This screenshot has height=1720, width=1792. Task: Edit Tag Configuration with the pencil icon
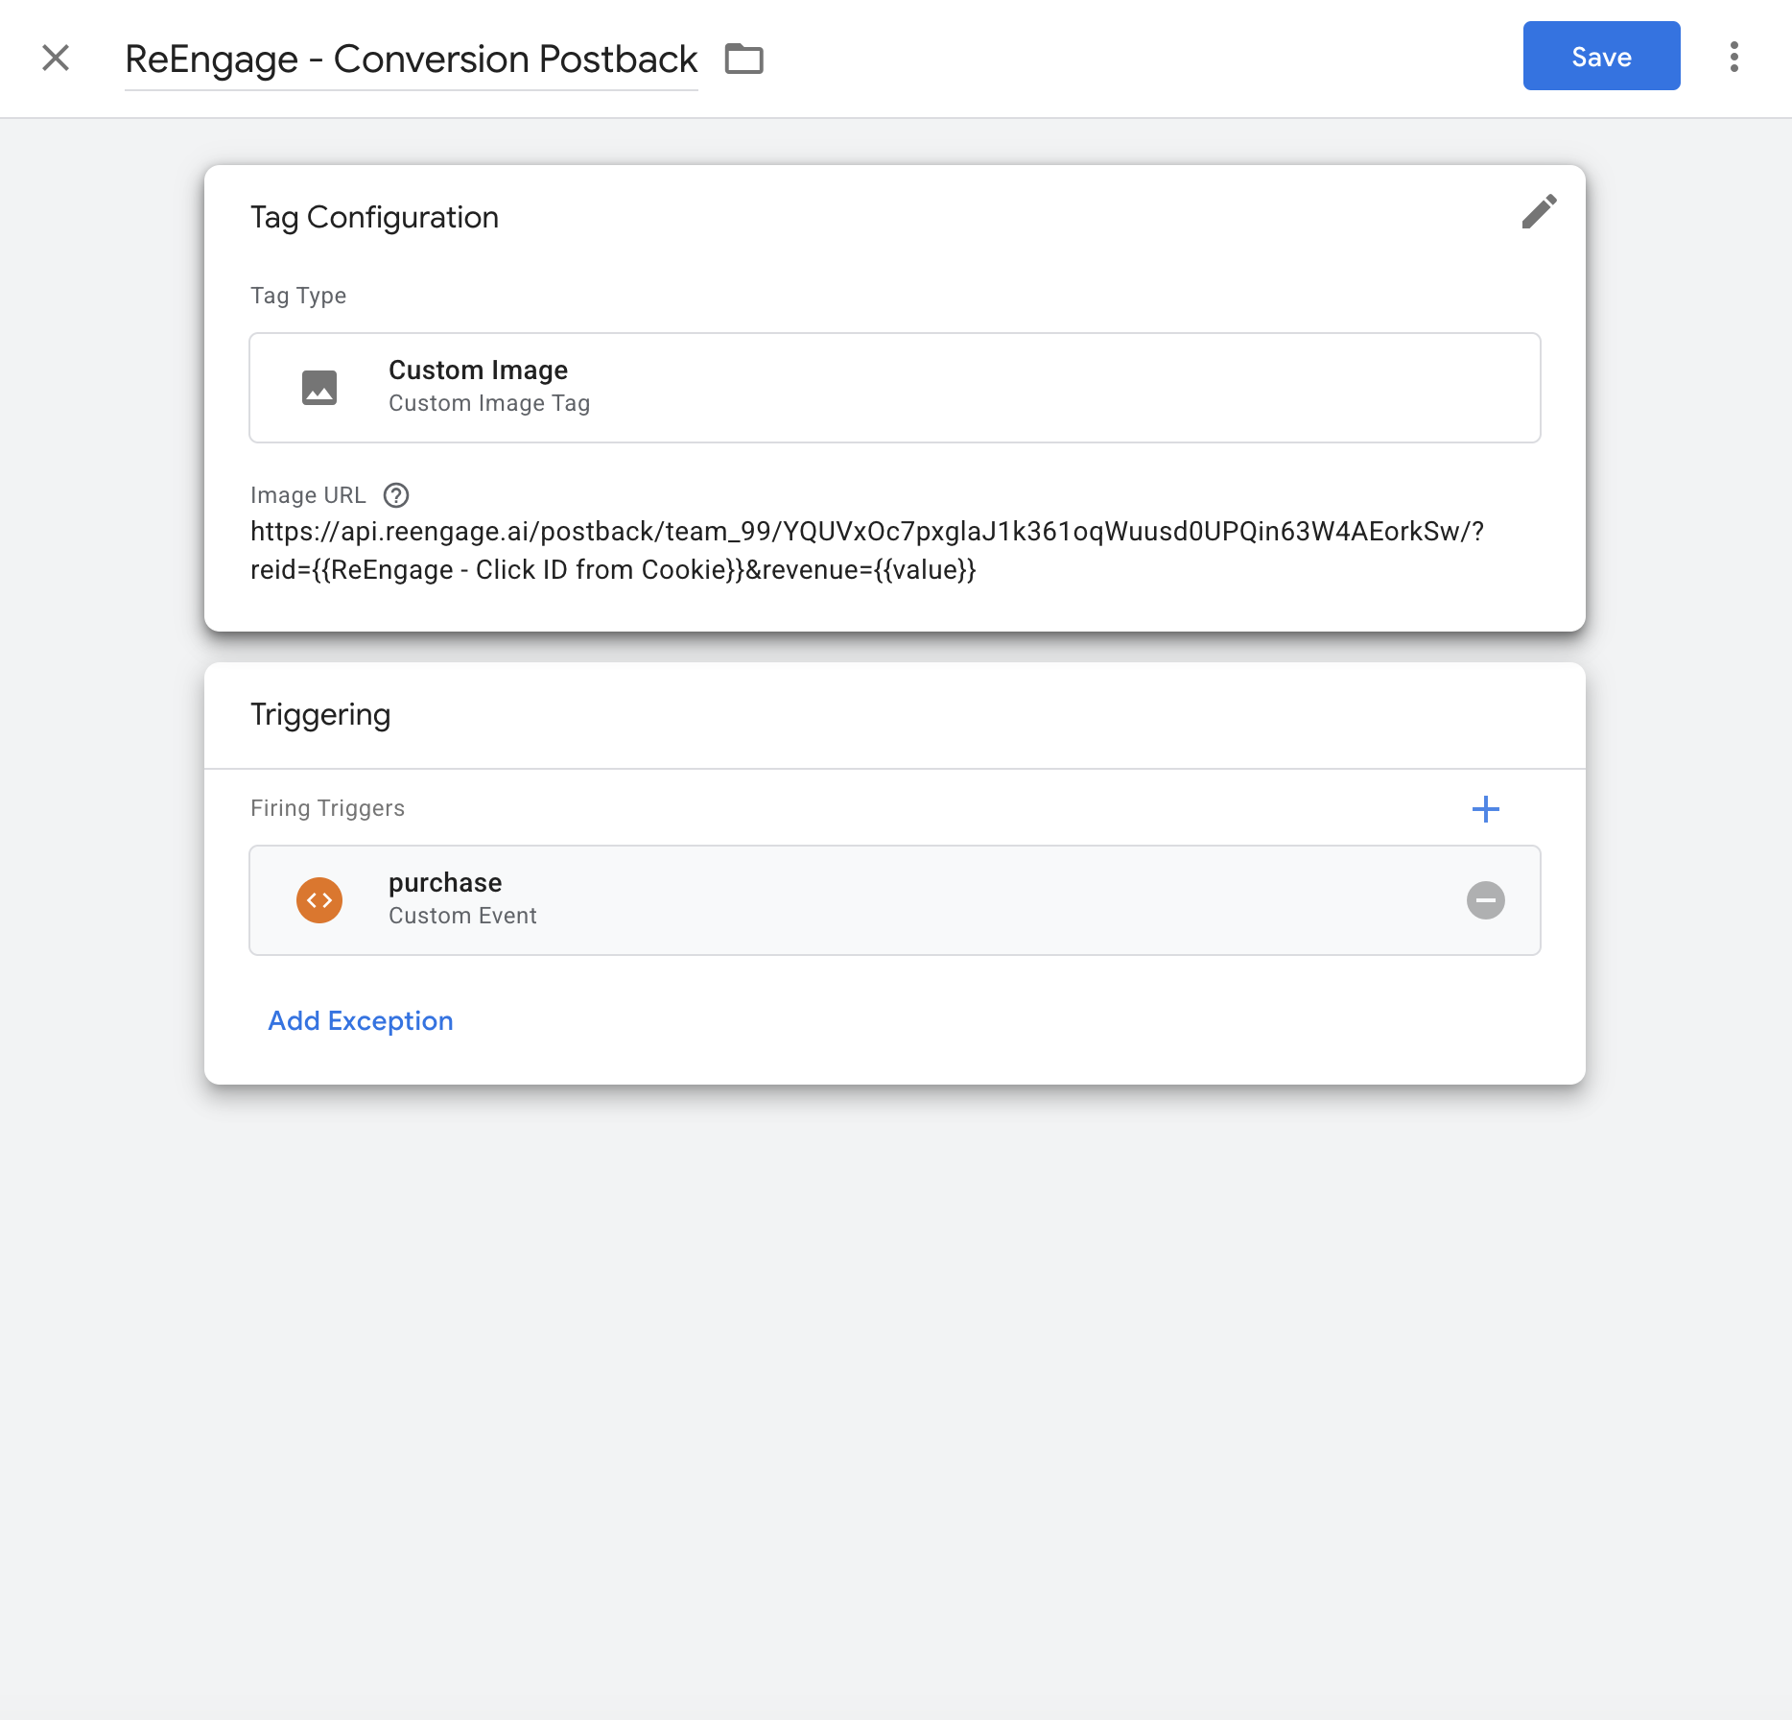tap(1539, 212)
